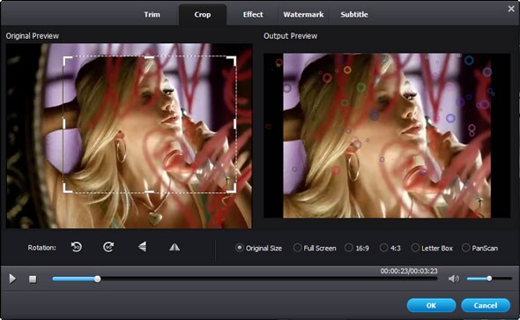
Task: Click the Original Preview label
Action: [x=32, y=36]
